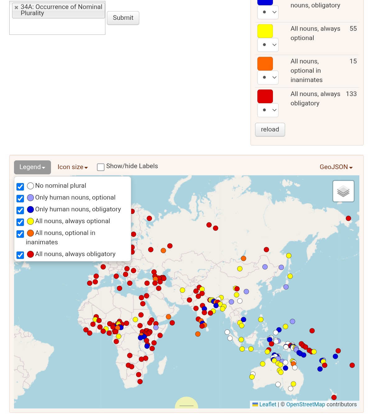Click the white circle icon for No nominal plural
Screen dimensions: 373x414
tap(30, 186)
